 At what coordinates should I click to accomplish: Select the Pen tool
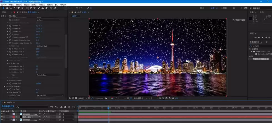tap(31, 8)
